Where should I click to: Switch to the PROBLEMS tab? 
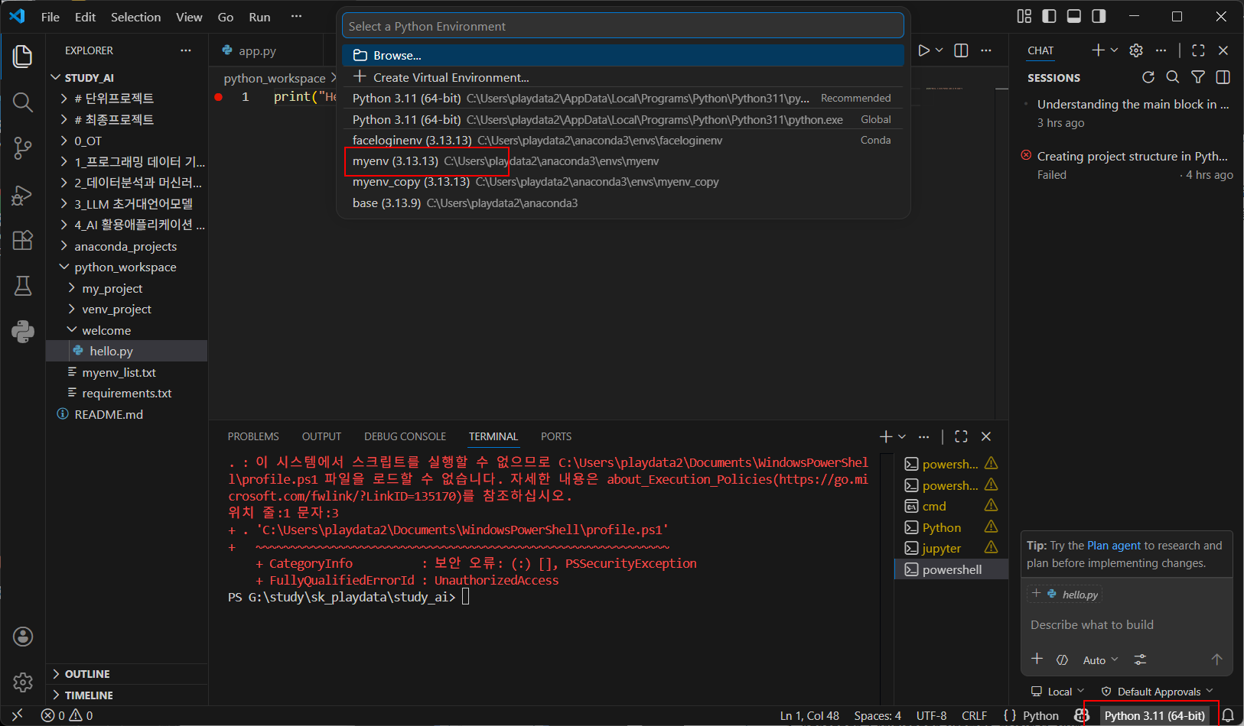(x=253, y=436)
